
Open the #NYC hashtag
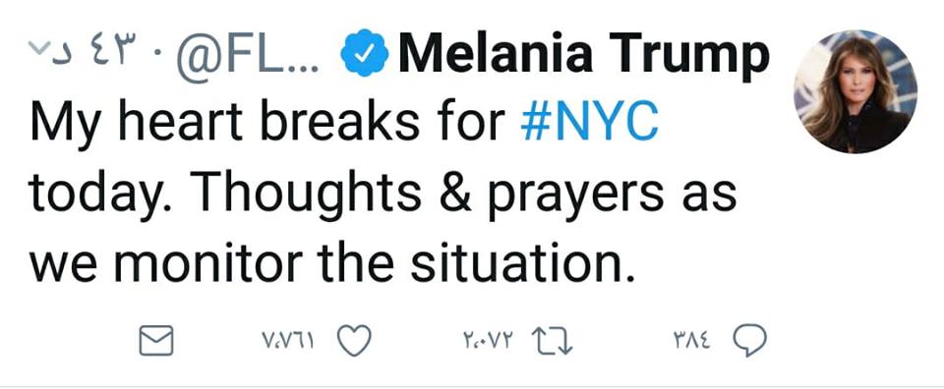point(589,123)
